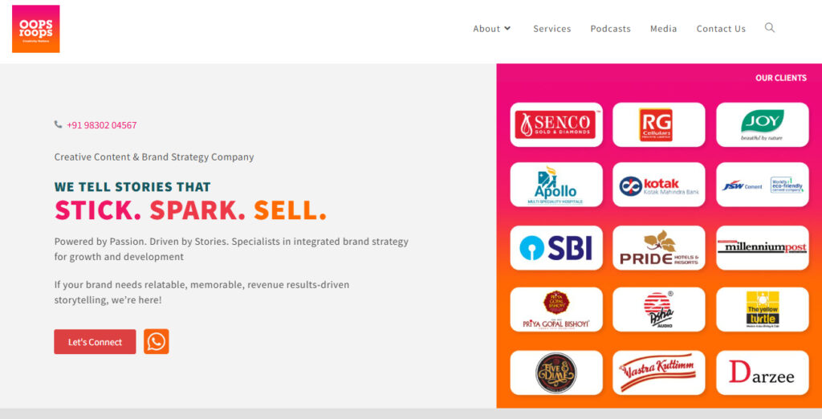Click the WhatsApp chat icon
The image size is (822, 419).
157,341
